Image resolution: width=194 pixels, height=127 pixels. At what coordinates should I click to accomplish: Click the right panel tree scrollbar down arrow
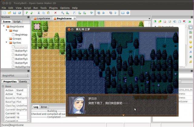pos(186,65)
